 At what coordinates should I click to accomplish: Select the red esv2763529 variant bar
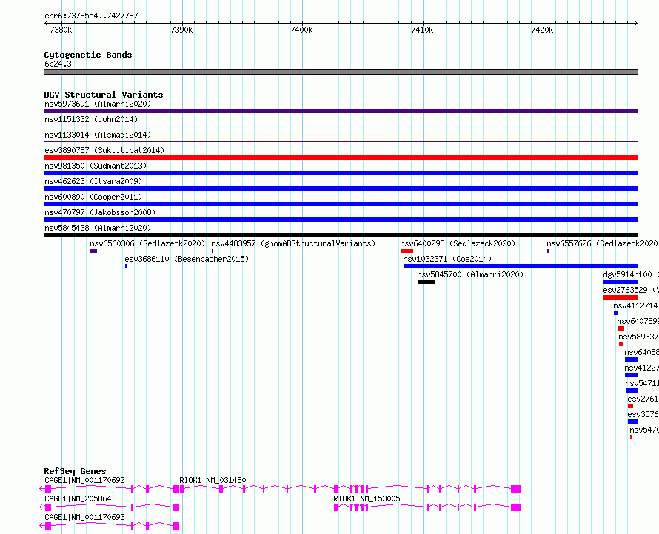coord(620,297)
